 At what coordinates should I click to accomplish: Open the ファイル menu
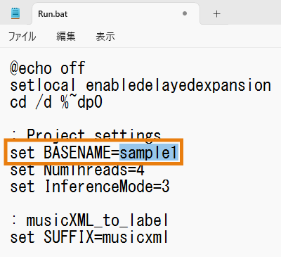[x=22, y=37]
